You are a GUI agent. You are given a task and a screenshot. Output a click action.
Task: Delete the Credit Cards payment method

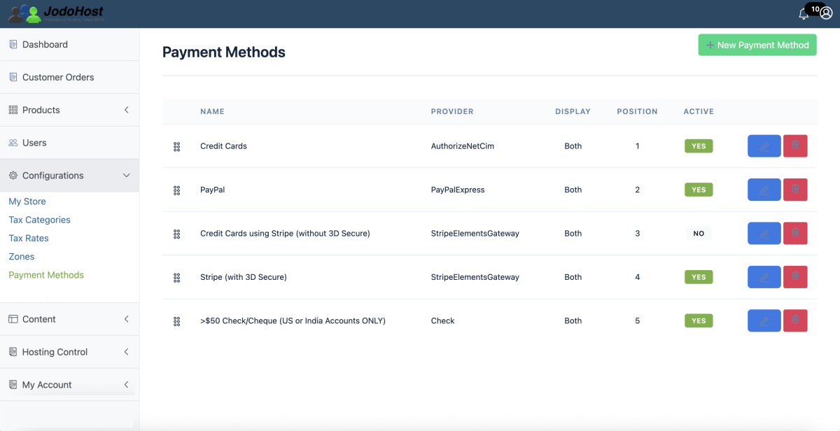pyautogui.click(x=795, y=146)
